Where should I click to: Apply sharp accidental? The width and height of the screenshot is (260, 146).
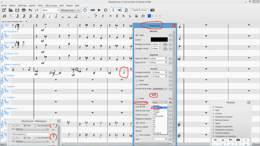117,16
